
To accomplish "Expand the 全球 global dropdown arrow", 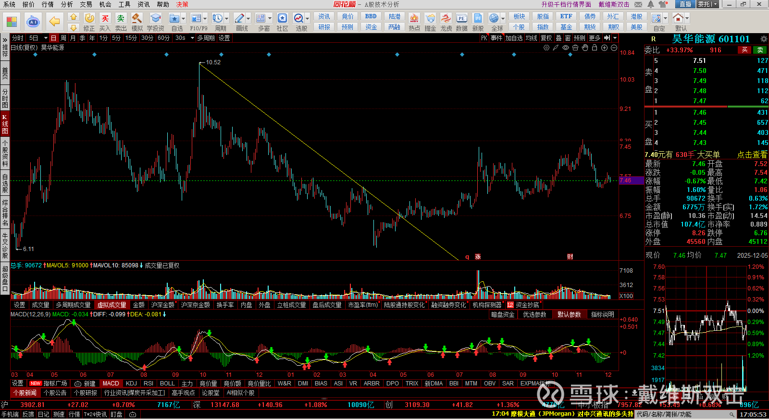I will (x=503, y=19).
